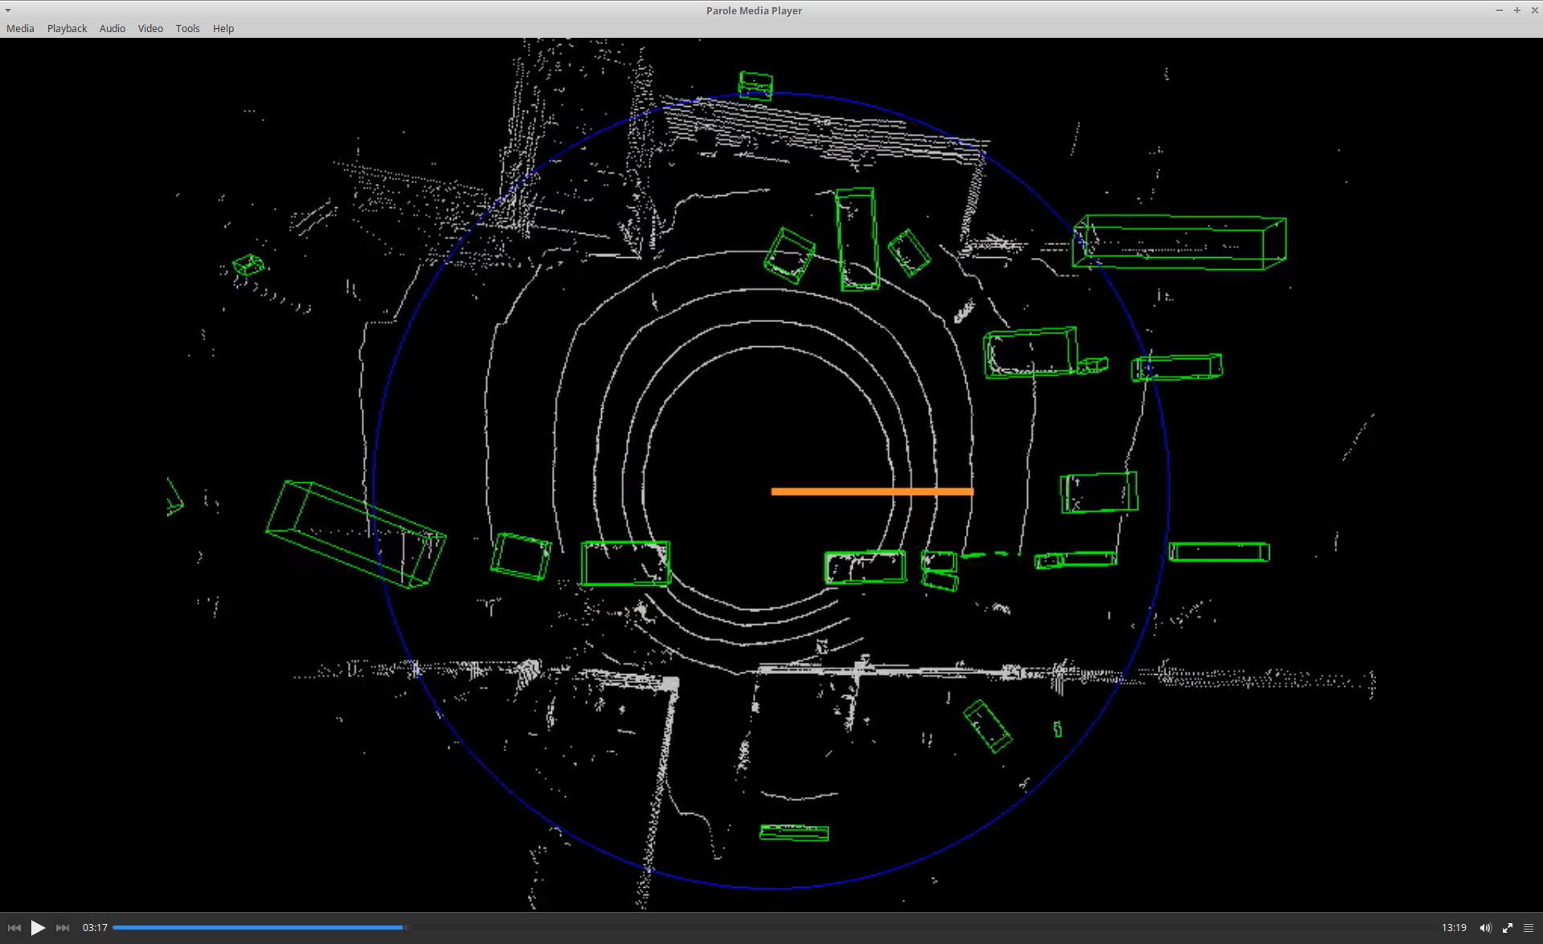Maximize the Parole Media Player window

coord(1517,10)
